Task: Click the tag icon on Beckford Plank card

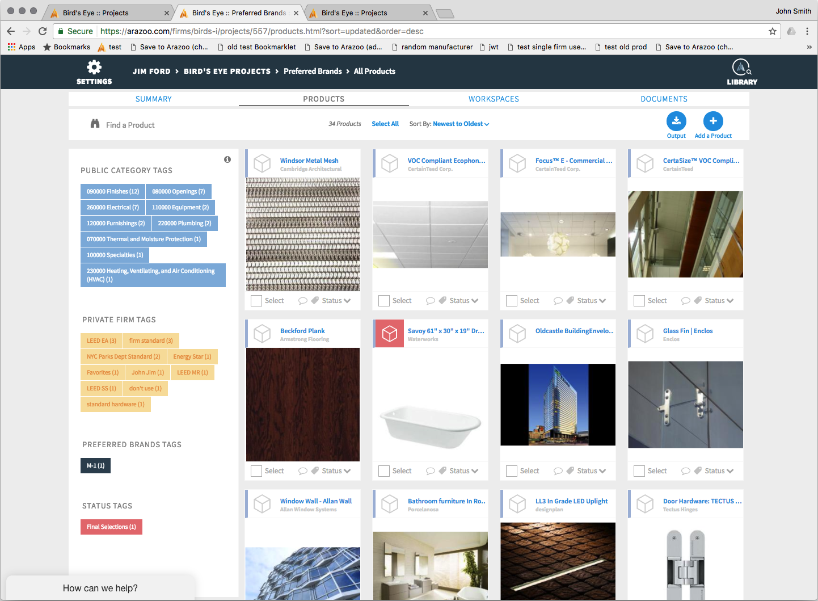Action: coord(315,470)
